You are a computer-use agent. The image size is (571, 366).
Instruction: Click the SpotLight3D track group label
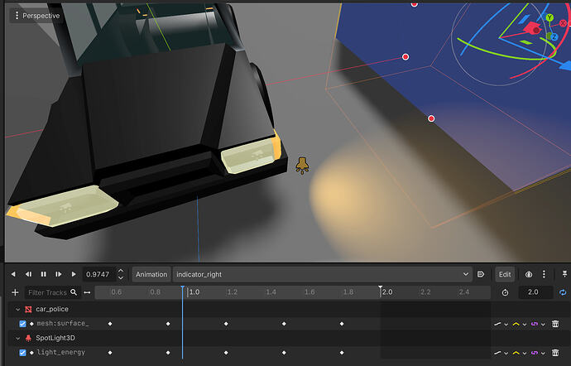[55, 338]
